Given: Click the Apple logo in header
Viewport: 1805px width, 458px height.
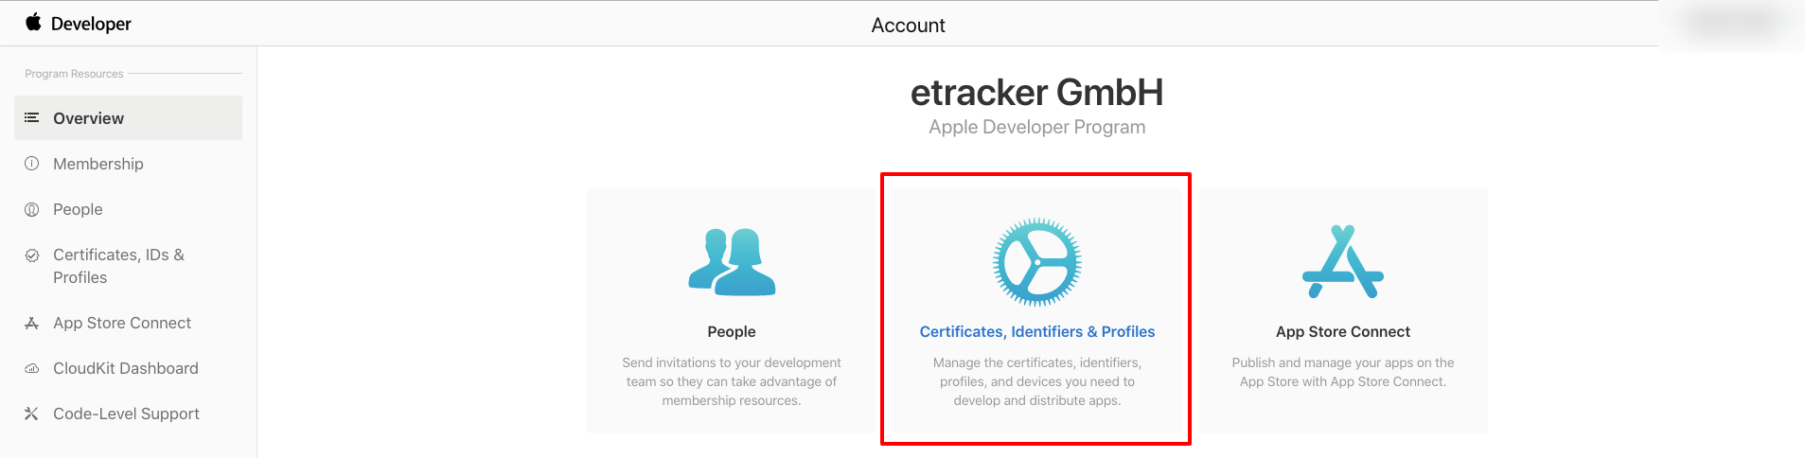Looking at the screenshot, I should pyautogui.click(x=33, y=22).
